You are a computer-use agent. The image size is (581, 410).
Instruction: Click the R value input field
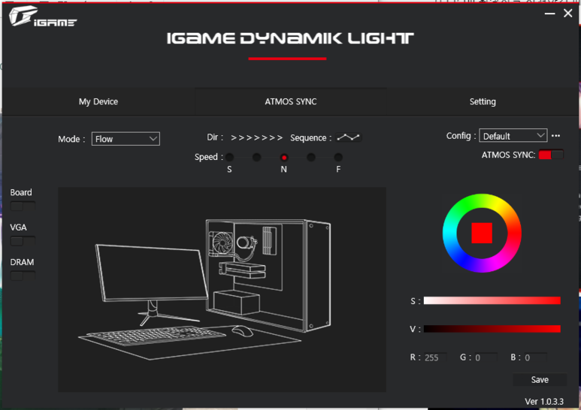(434, 358)
